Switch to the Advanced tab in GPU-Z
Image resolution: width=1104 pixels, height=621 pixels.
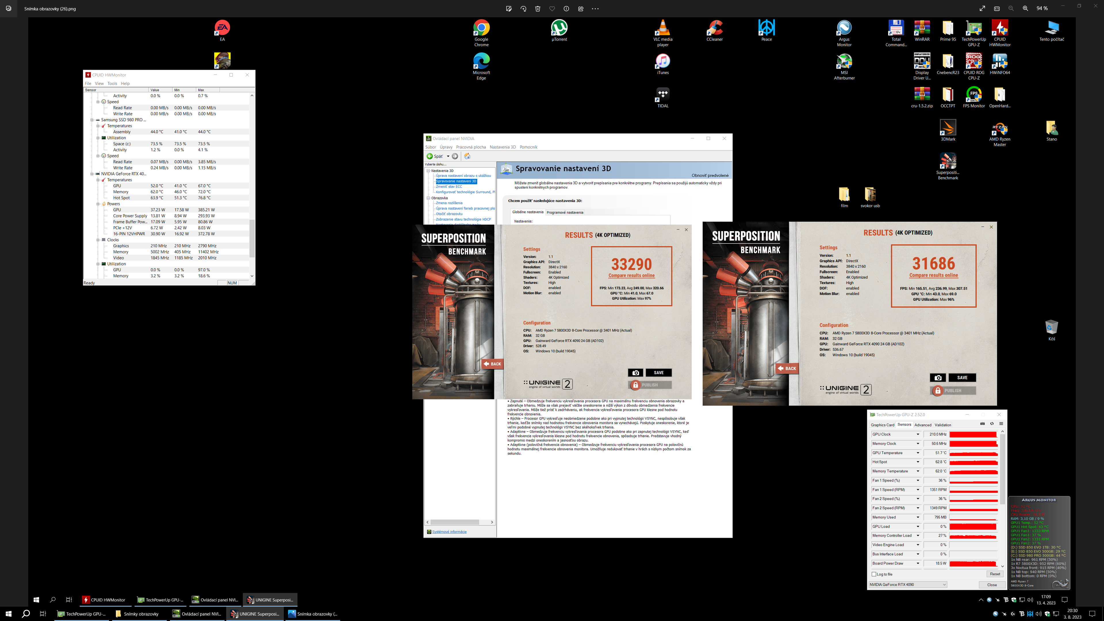coord(923,425)
